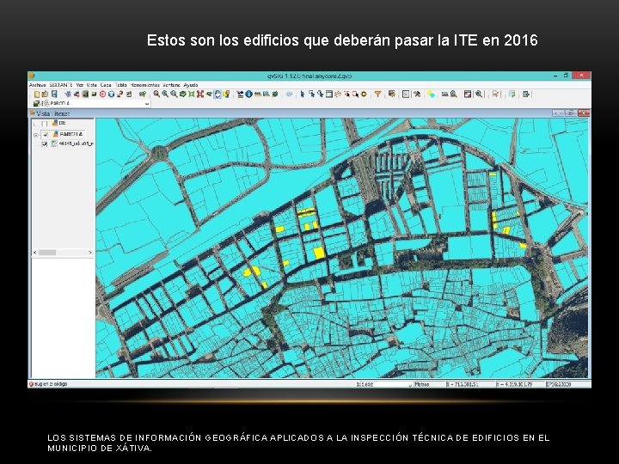This screenshot has width=619, height=464.
Task: Click the orange Filter funnel icon
Action: (x=378, y=94)
